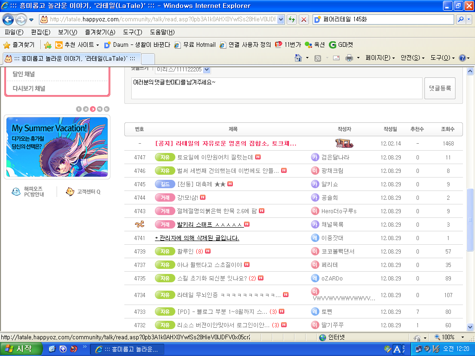Viewport: 475px width, 356px height.
Task: Click the zoom level 100% control
Action: point(448,337)
